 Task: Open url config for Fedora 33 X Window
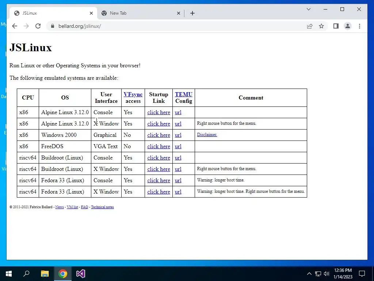coord(178,192)
